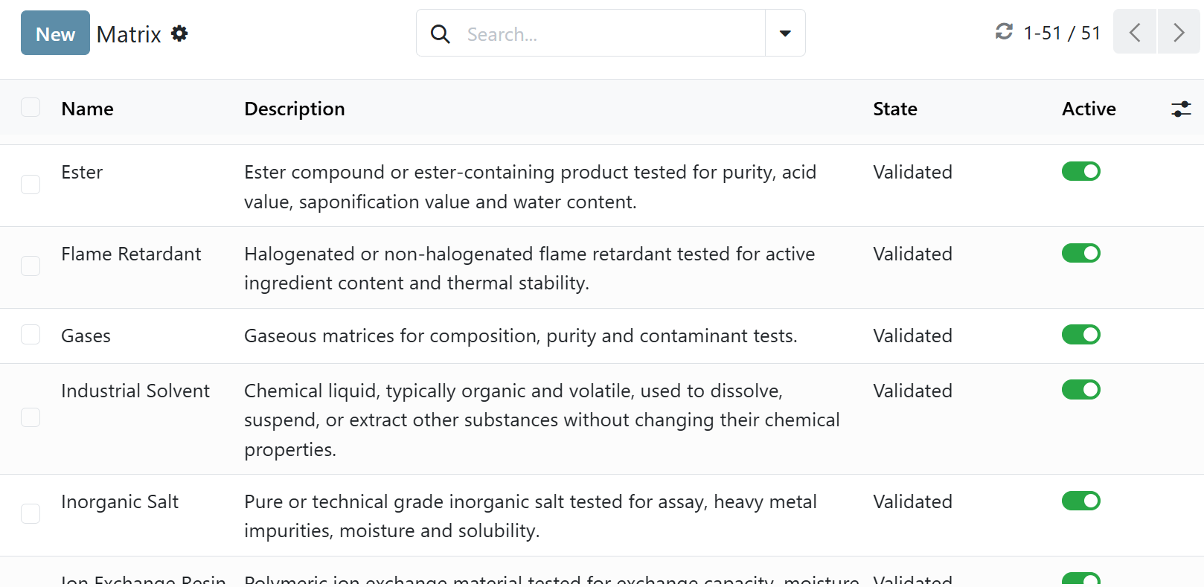Click the 1-51 / 51 pager text
The width and height of the screenshot is (1204, 587).
(1062, 33)
